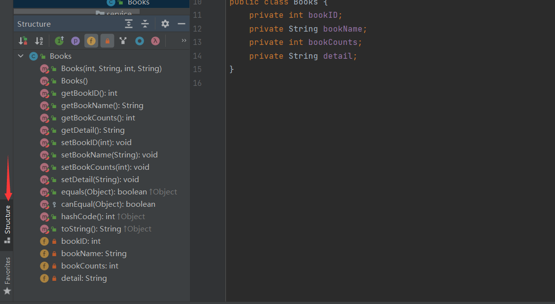Place cursor on bookName declaration in editor
Viewport: 555px width, 304px height.
[x=342, y=29]
